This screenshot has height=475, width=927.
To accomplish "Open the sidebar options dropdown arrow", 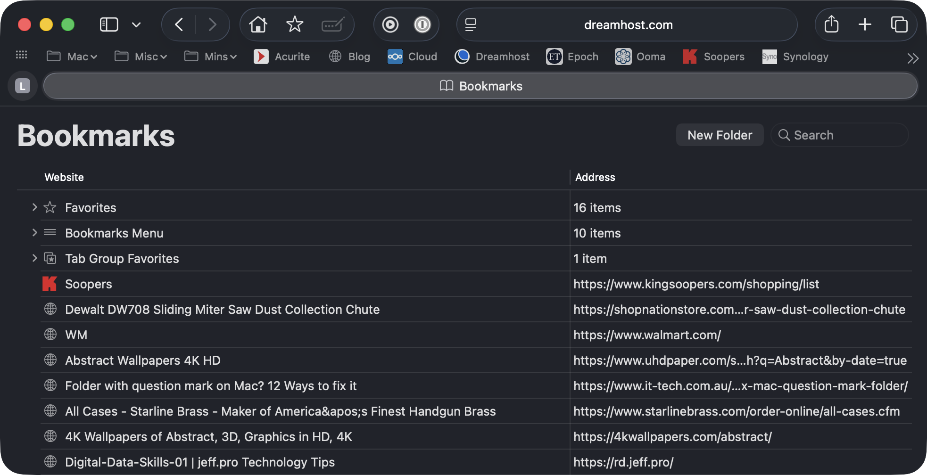I will 136,25.
